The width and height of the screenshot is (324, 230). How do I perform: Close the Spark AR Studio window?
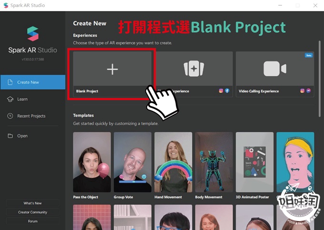[315, 5]
